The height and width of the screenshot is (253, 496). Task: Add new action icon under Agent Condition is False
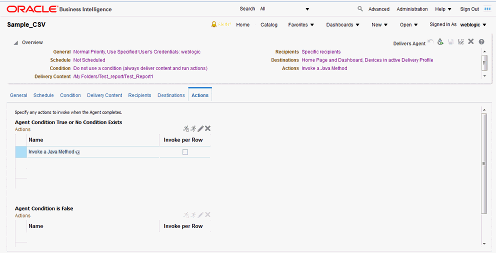click(186, 214)
